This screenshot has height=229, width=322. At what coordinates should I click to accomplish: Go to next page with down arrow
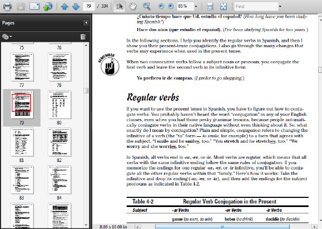[x=76, y=6]
